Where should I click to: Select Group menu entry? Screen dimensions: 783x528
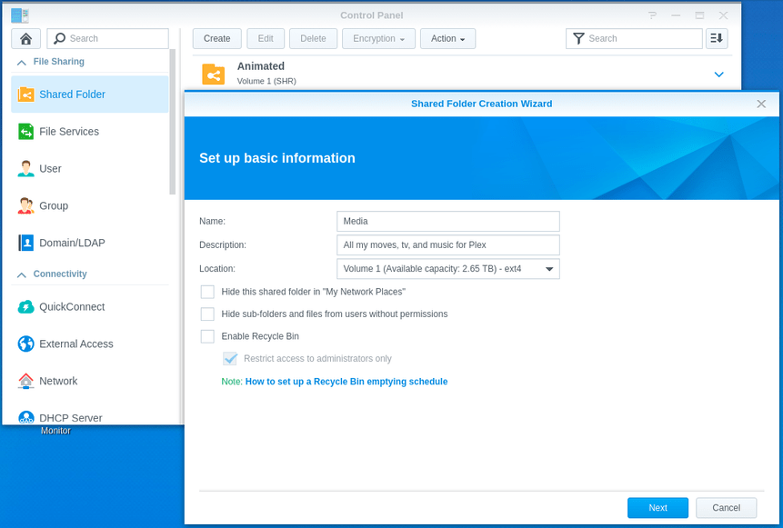[x=90, y=205]
